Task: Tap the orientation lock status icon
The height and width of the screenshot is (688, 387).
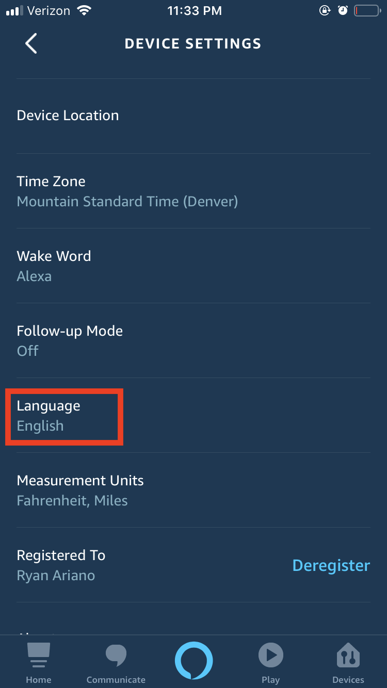Action: point(325,10)
